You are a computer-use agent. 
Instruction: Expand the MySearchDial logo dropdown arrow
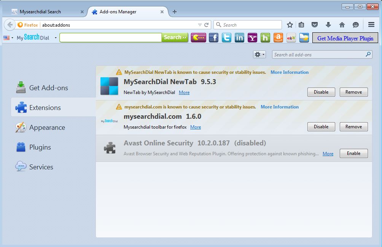click(56, 38)
